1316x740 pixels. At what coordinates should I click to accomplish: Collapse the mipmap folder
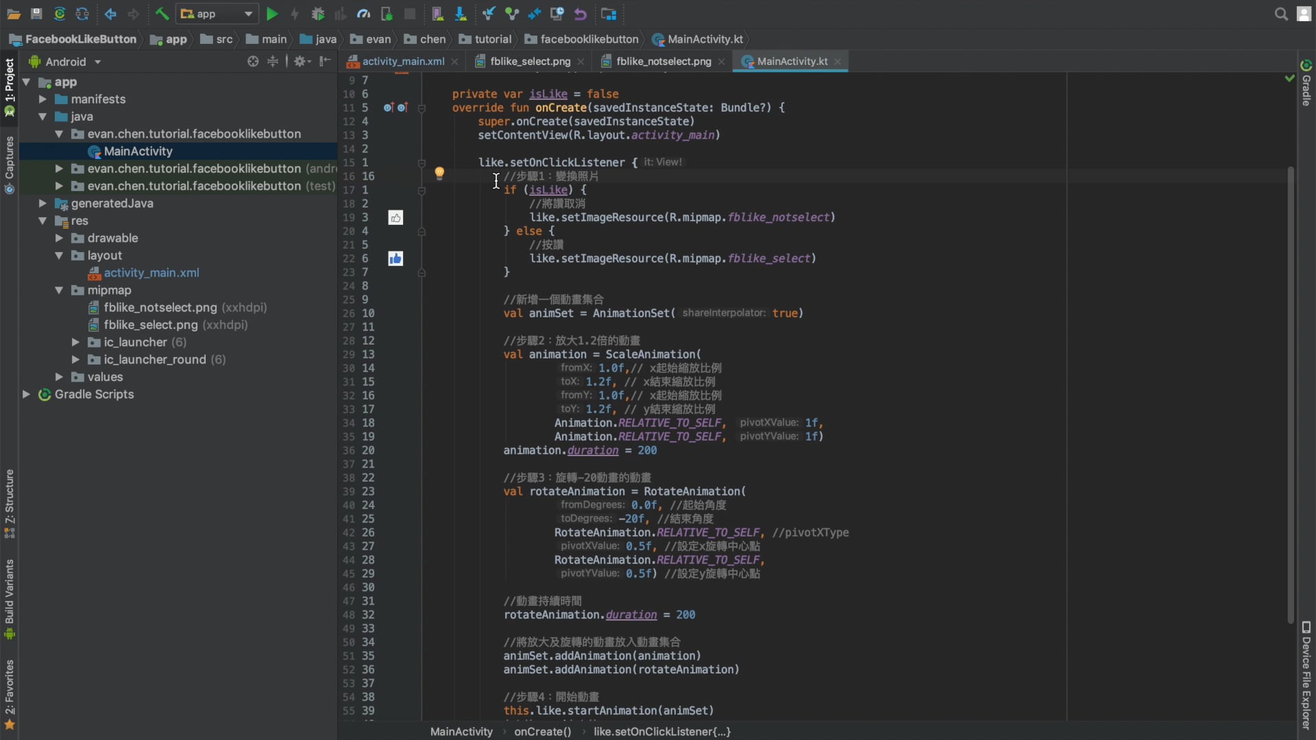tap(59, 291)
